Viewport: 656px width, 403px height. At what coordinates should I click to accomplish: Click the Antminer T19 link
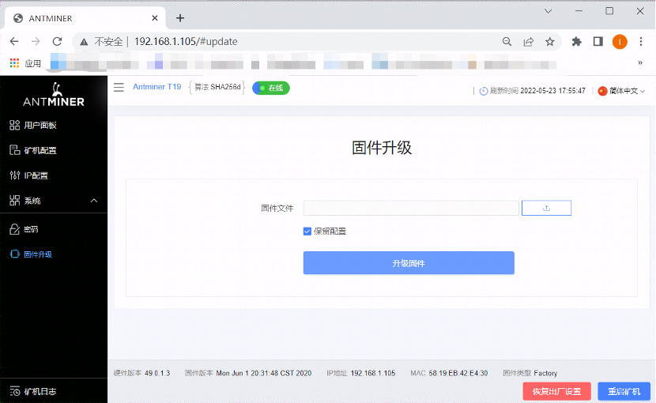[157, 87]
